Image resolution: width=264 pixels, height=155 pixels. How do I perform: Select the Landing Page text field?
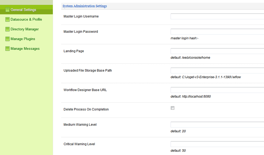(x=217, y=51)
